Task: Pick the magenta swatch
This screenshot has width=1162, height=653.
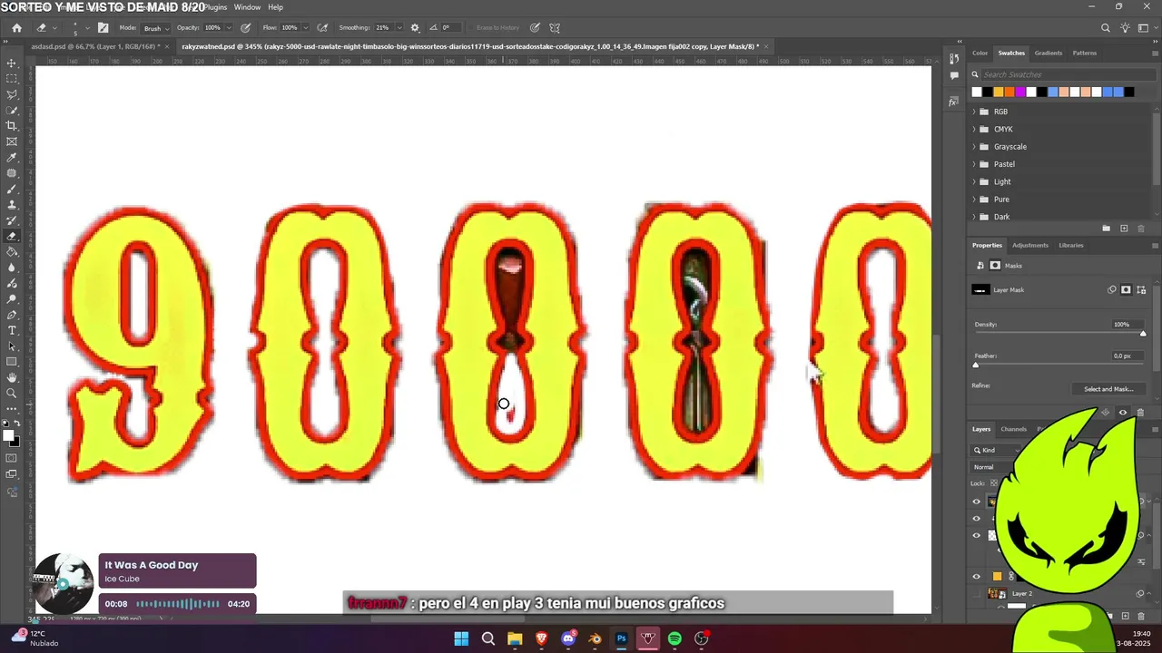Action: point(1020,92)
